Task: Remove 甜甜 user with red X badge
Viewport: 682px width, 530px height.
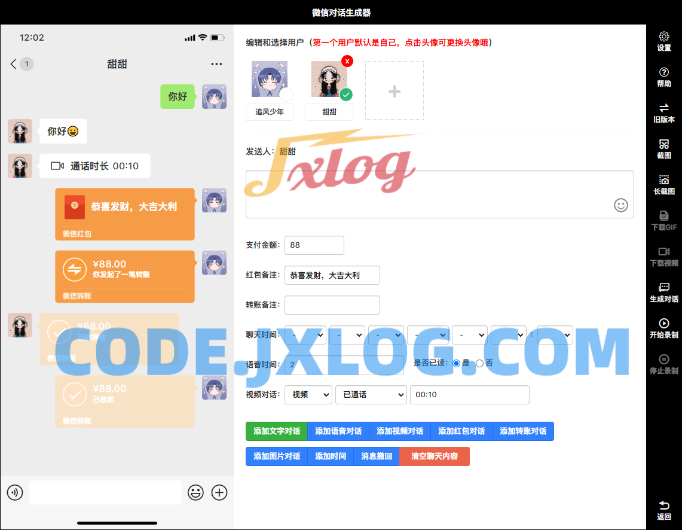Action: (x=347, y=61)
